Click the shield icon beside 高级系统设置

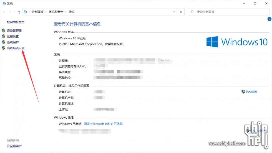(x=3, y=48)
